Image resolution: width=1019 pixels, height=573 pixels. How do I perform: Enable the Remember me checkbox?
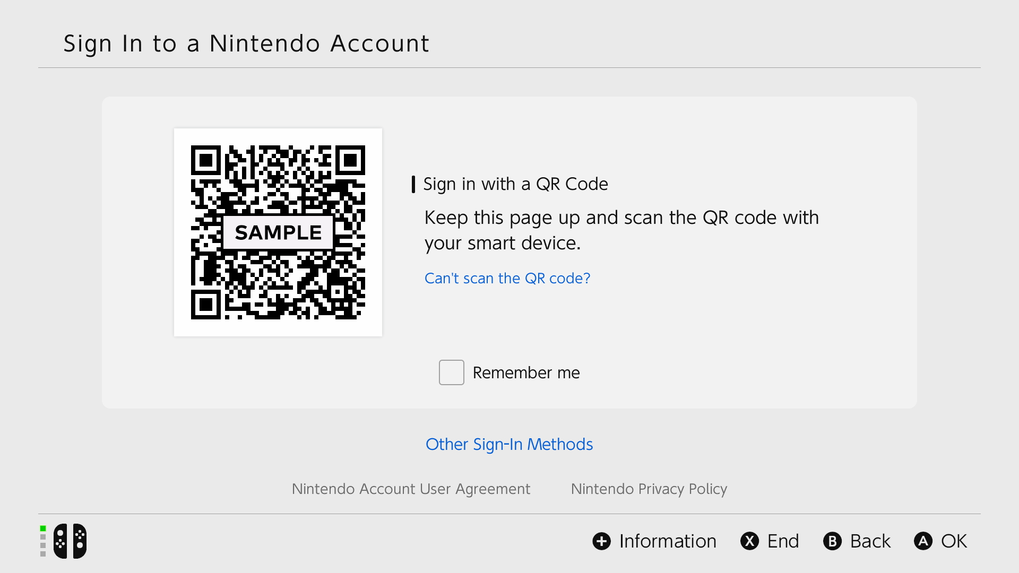(451, 372)
